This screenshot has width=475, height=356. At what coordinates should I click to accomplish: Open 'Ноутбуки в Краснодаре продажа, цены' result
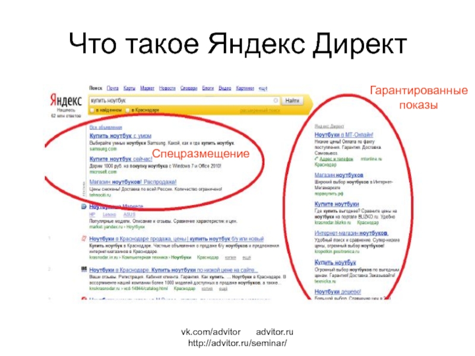(176, 239)
